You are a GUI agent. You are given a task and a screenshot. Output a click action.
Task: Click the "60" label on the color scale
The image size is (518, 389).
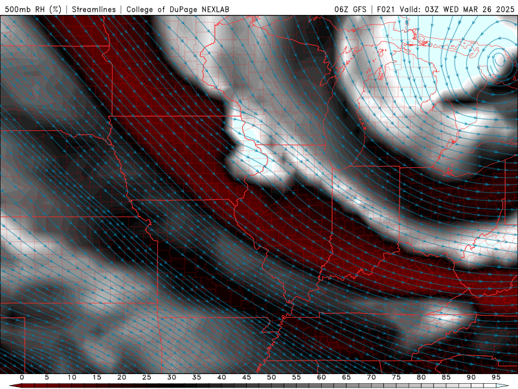coord(321,377)
